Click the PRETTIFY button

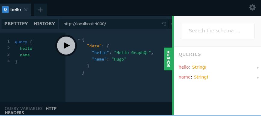(x=16, y=24)
